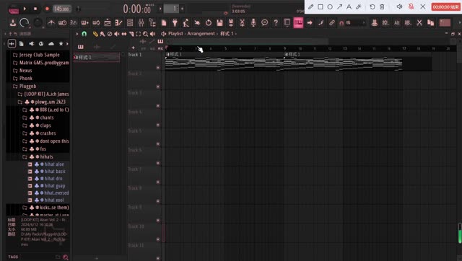Select the Arrangement breadcrumb in playlist title

tap(201, 34)
